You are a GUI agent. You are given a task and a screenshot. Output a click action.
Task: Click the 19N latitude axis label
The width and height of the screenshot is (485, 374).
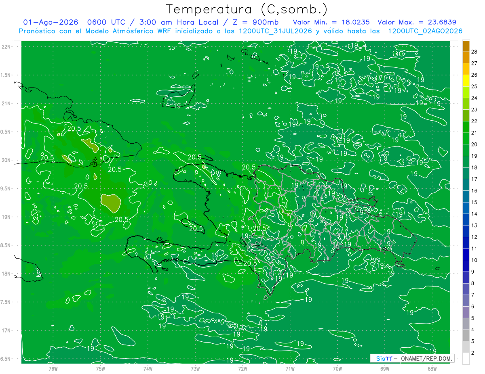click(x=7, y=217)
